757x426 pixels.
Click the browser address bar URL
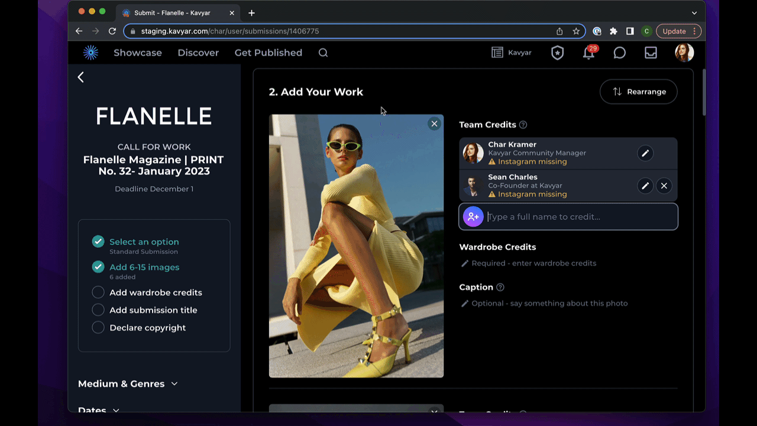pyautogui.click(x=230, y=31)
